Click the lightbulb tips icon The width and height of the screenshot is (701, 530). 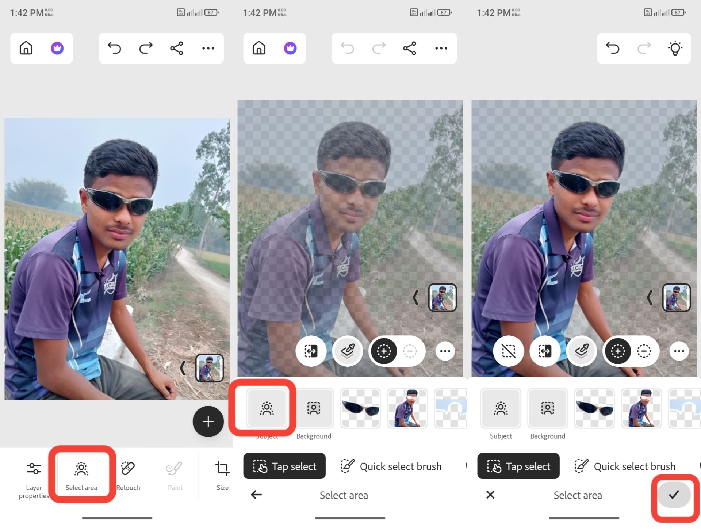tap(675, 48)
